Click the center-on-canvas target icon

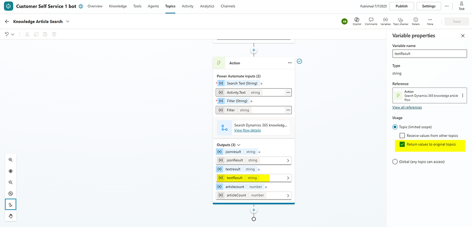pyautogui.click(x=11, y=171)
